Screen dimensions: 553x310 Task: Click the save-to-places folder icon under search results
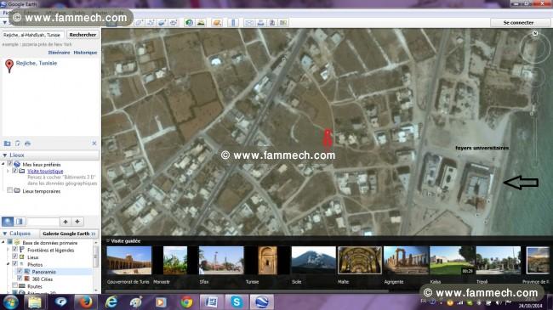[7, 144]
